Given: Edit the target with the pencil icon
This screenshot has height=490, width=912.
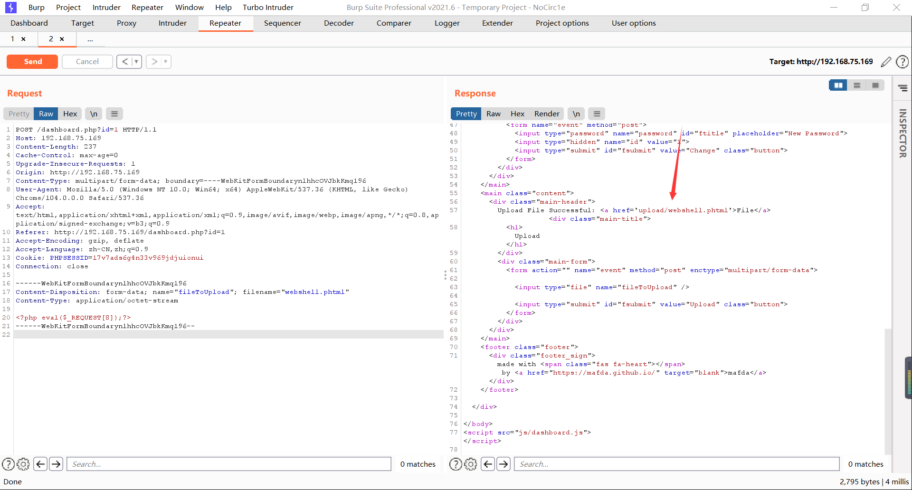Looking at the screenshot, I should pos(886,62).
